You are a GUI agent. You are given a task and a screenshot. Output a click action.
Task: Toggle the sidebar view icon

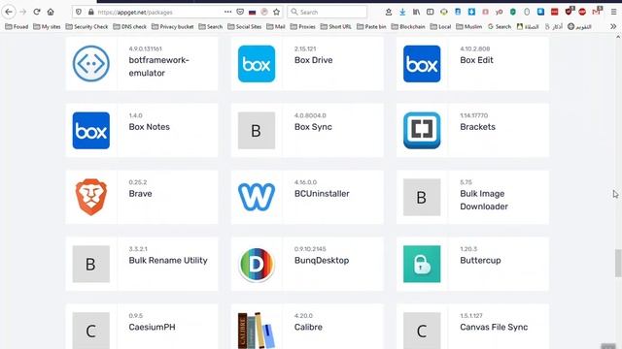[430, 13]
